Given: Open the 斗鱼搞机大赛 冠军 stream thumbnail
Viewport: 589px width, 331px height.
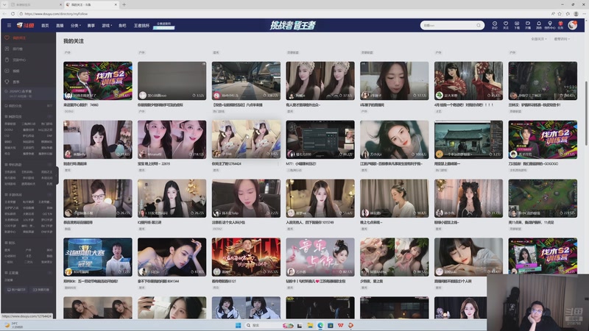Looking at the screenshot, I should (x=98, y=257).
